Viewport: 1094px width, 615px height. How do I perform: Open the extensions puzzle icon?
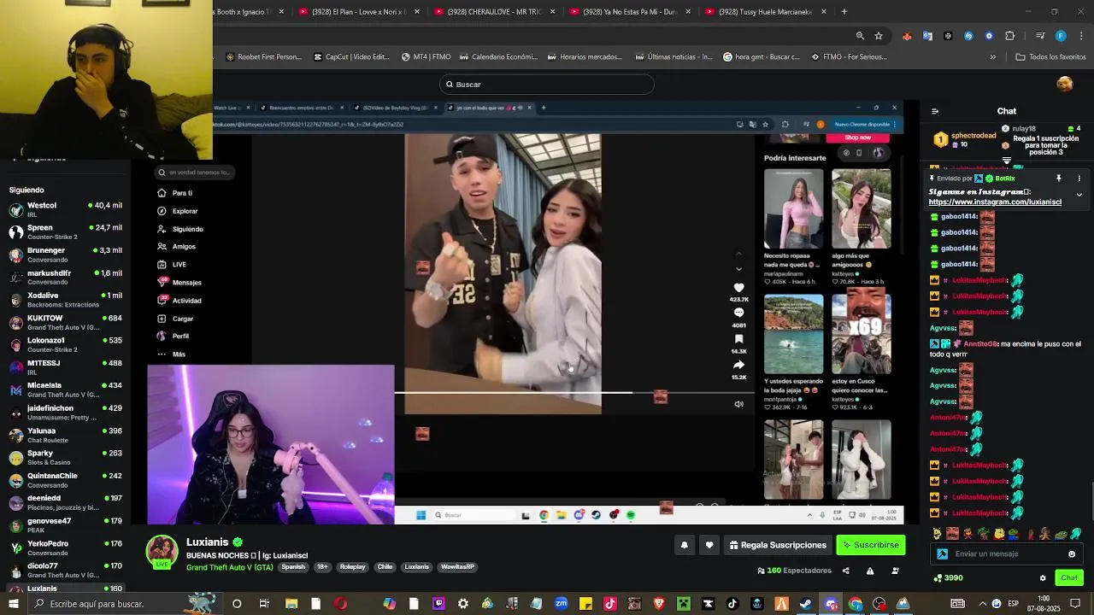(x=1010, y=36)
